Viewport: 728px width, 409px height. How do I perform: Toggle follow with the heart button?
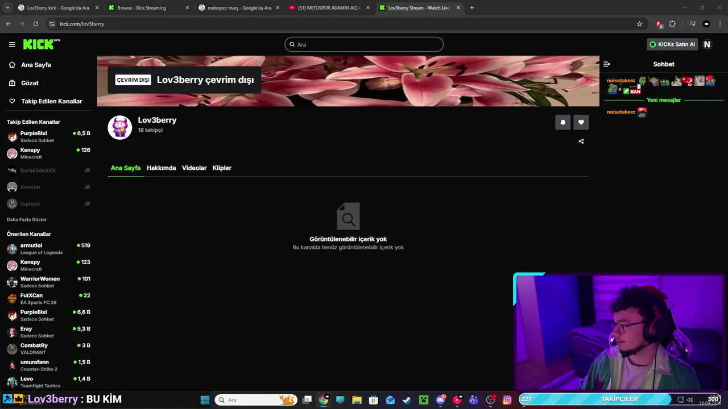coord(581,122)
